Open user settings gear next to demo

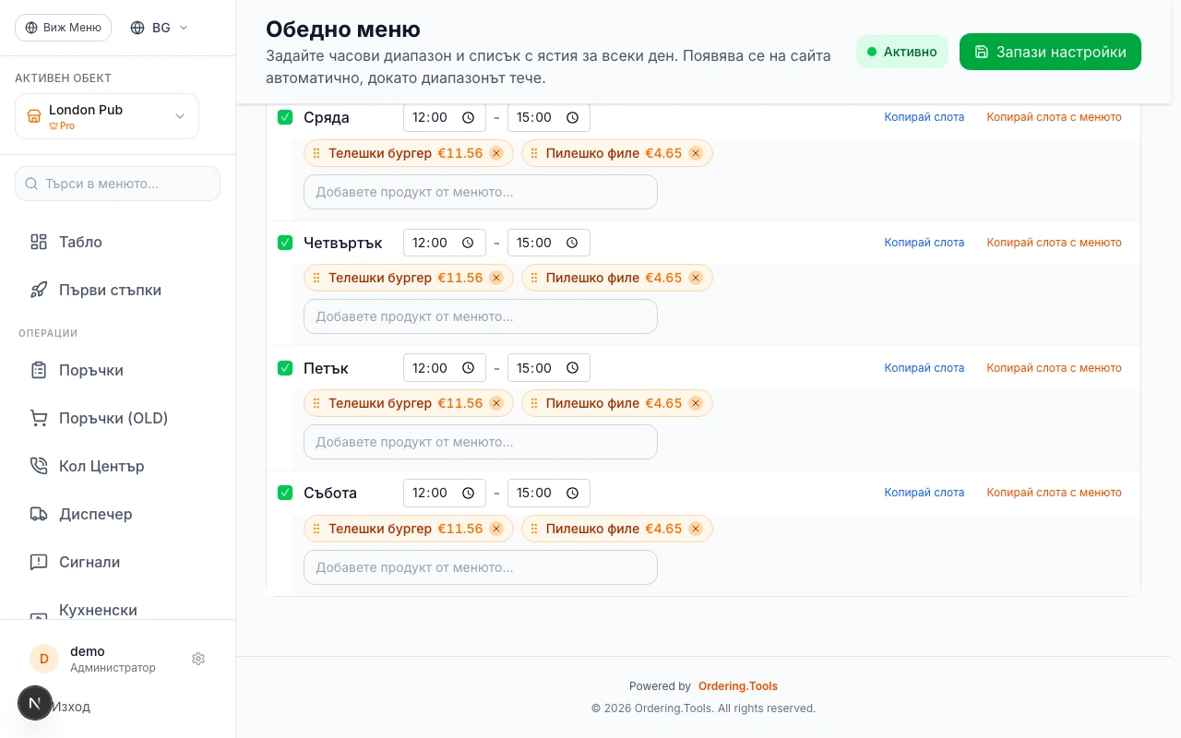tap(198, 659)
